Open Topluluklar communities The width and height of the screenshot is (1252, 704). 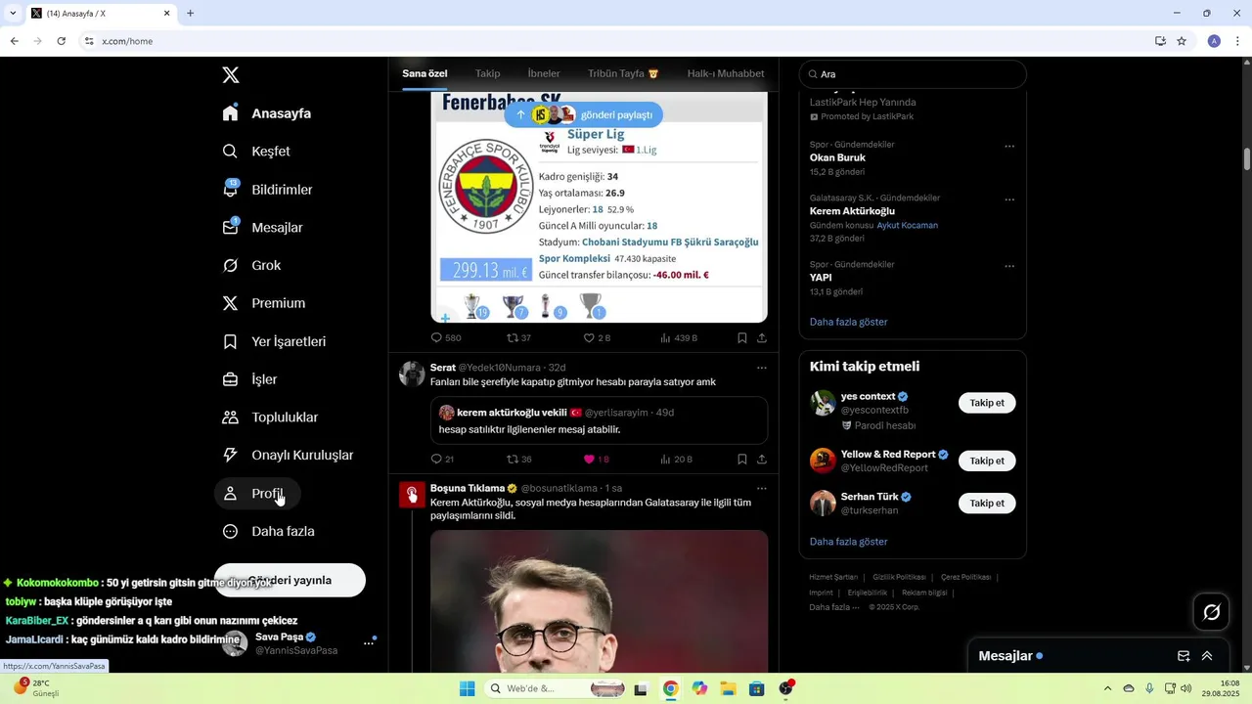click(x=271, y=418)
